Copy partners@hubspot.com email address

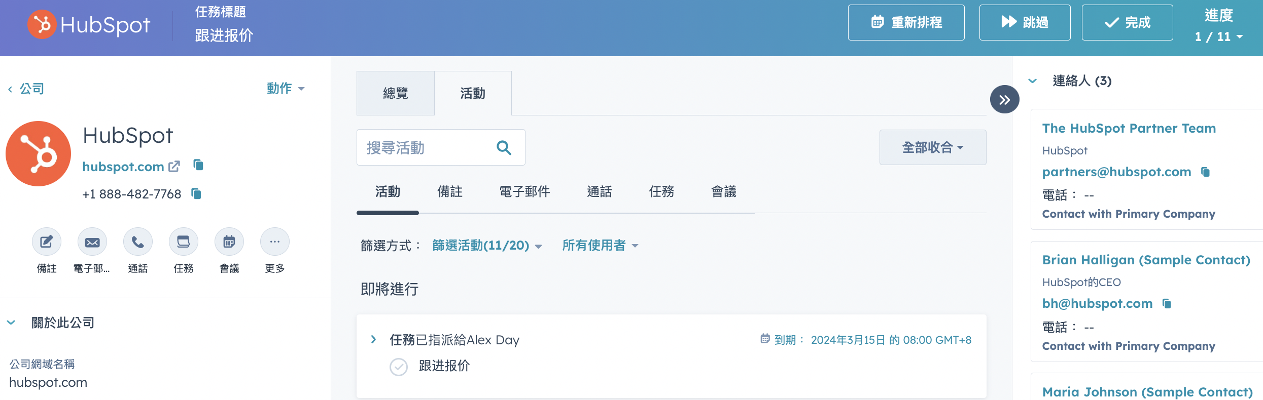(1206, 172)
